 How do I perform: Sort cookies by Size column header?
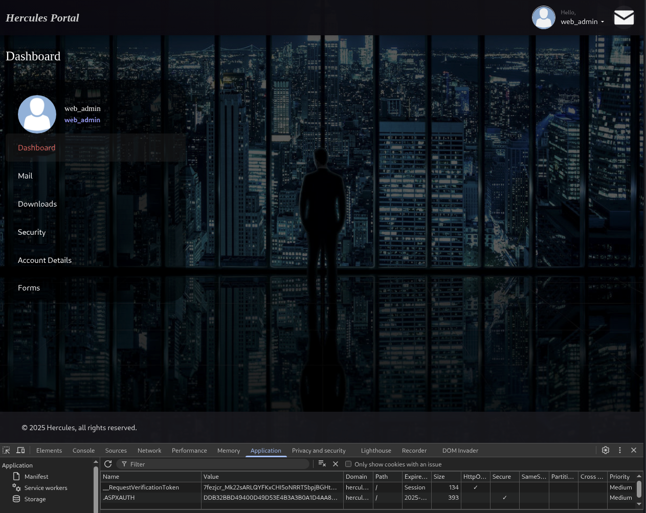pos(445,477)
